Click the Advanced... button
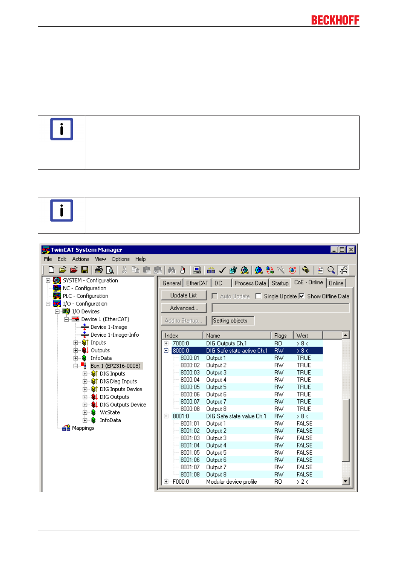 pos(184,308)
